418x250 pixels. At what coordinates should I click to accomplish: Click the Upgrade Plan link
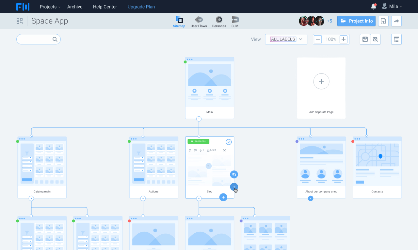[x=141, y=7]
